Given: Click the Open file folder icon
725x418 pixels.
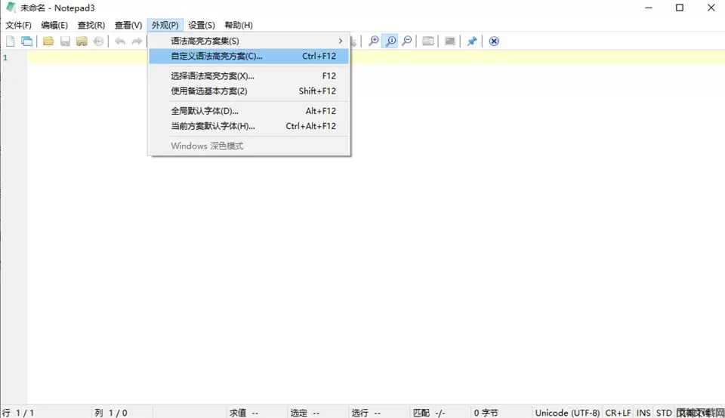Looking at the screenshot, I should coord(48,41).
